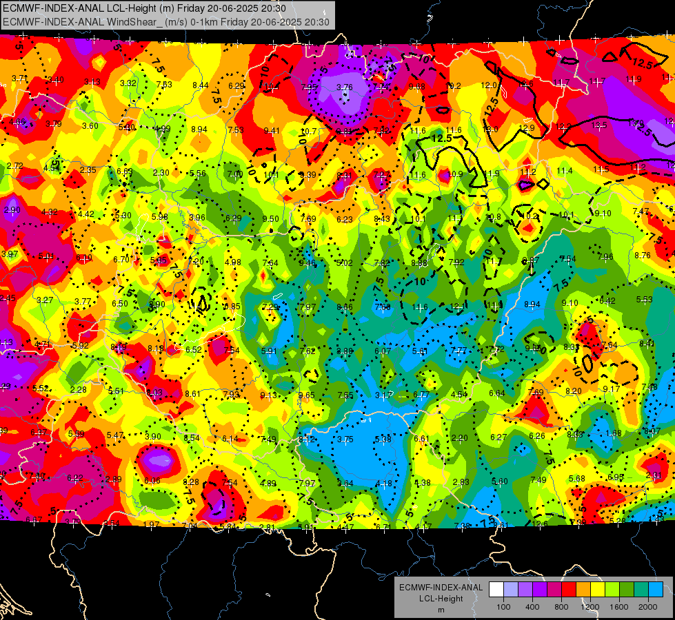Click "ECMWF-INDEX-ANAL" text inside the legend box
The width and height of the screenshot is (675, 620).
441,588
